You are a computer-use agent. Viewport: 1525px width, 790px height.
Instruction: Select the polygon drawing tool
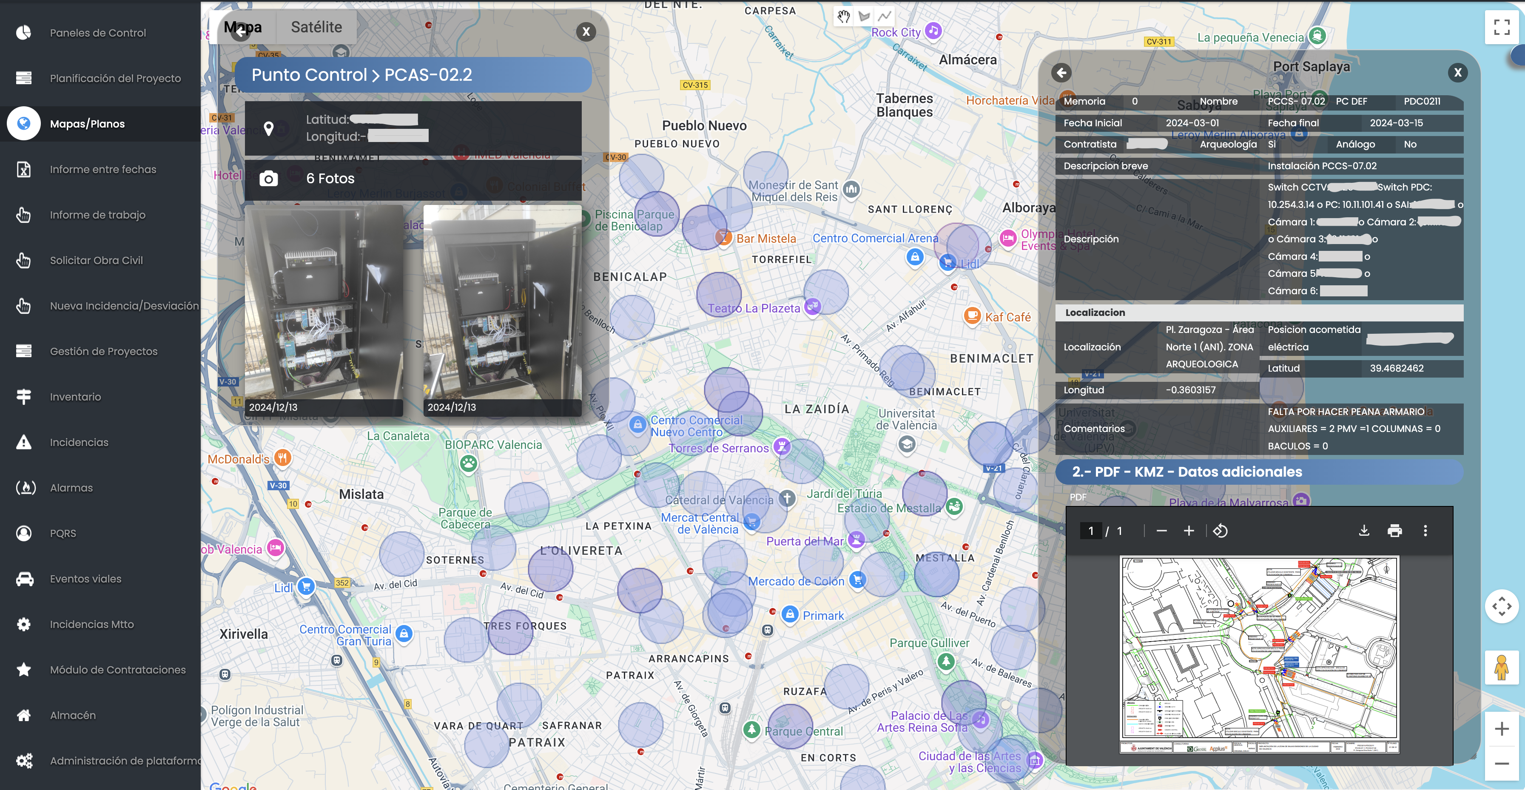[864, 17]
